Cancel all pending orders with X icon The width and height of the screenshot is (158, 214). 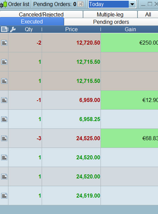click(81, 4)
